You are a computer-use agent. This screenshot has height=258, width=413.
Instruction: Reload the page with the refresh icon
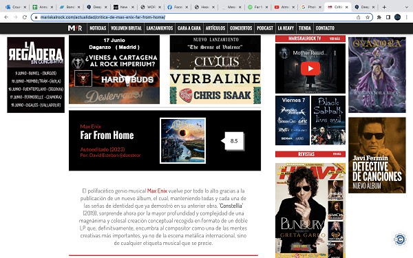[25, 17]
